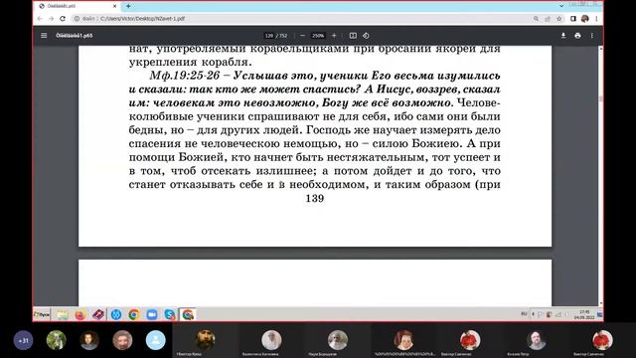Image resolution: width=636 pixels, height=358 pixels.
Task: Download the PDF file
Action: (x=563, y=36)
